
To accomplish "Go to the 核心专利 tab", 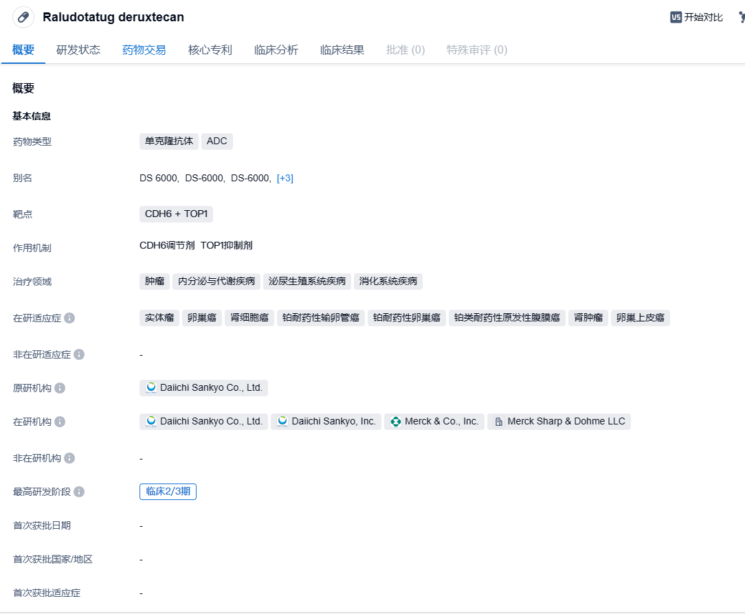I will [210, 50].
